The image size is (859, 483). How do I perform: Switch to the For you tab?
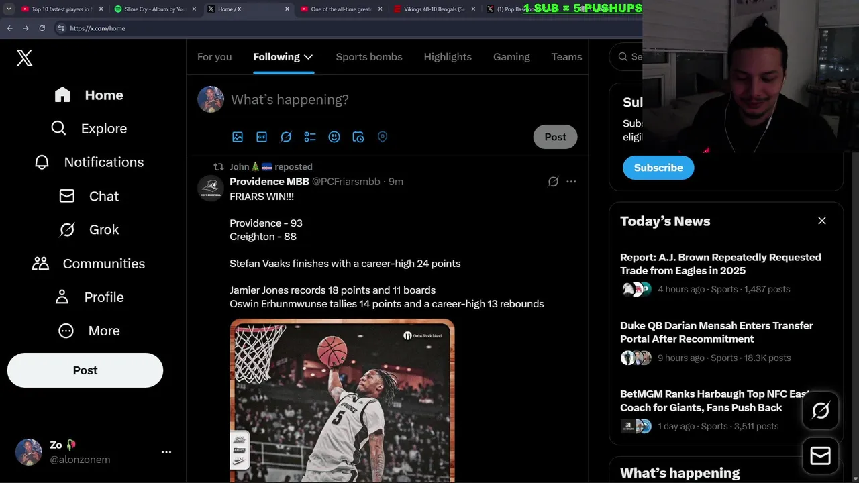coord(214,57)
